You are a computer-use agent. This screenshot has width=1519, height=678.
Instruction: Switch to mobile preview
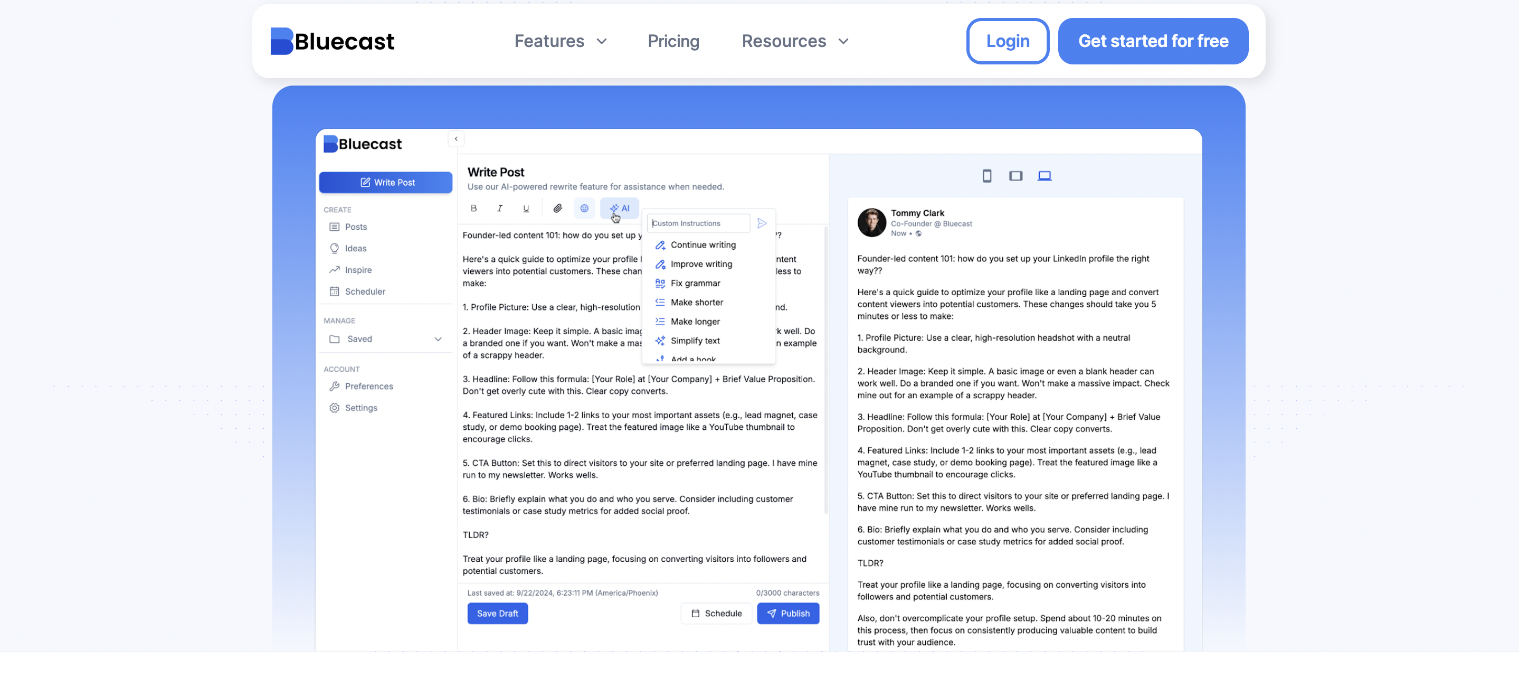(x=986, y=175)
